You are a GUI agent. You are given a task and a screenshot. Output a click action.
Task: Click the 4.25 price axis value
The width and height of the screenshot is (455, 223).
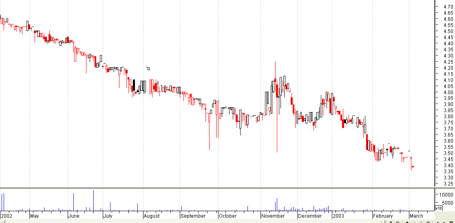[448, 62]
